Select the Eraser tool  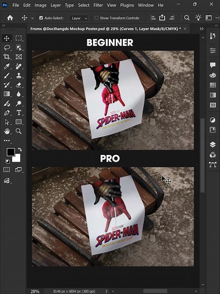19,85
